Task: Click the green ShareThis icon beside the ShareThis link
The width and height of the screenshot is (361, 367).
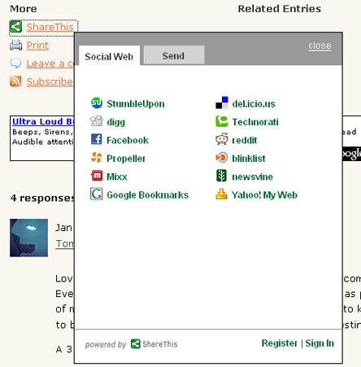Action: (x=15, y=27)
